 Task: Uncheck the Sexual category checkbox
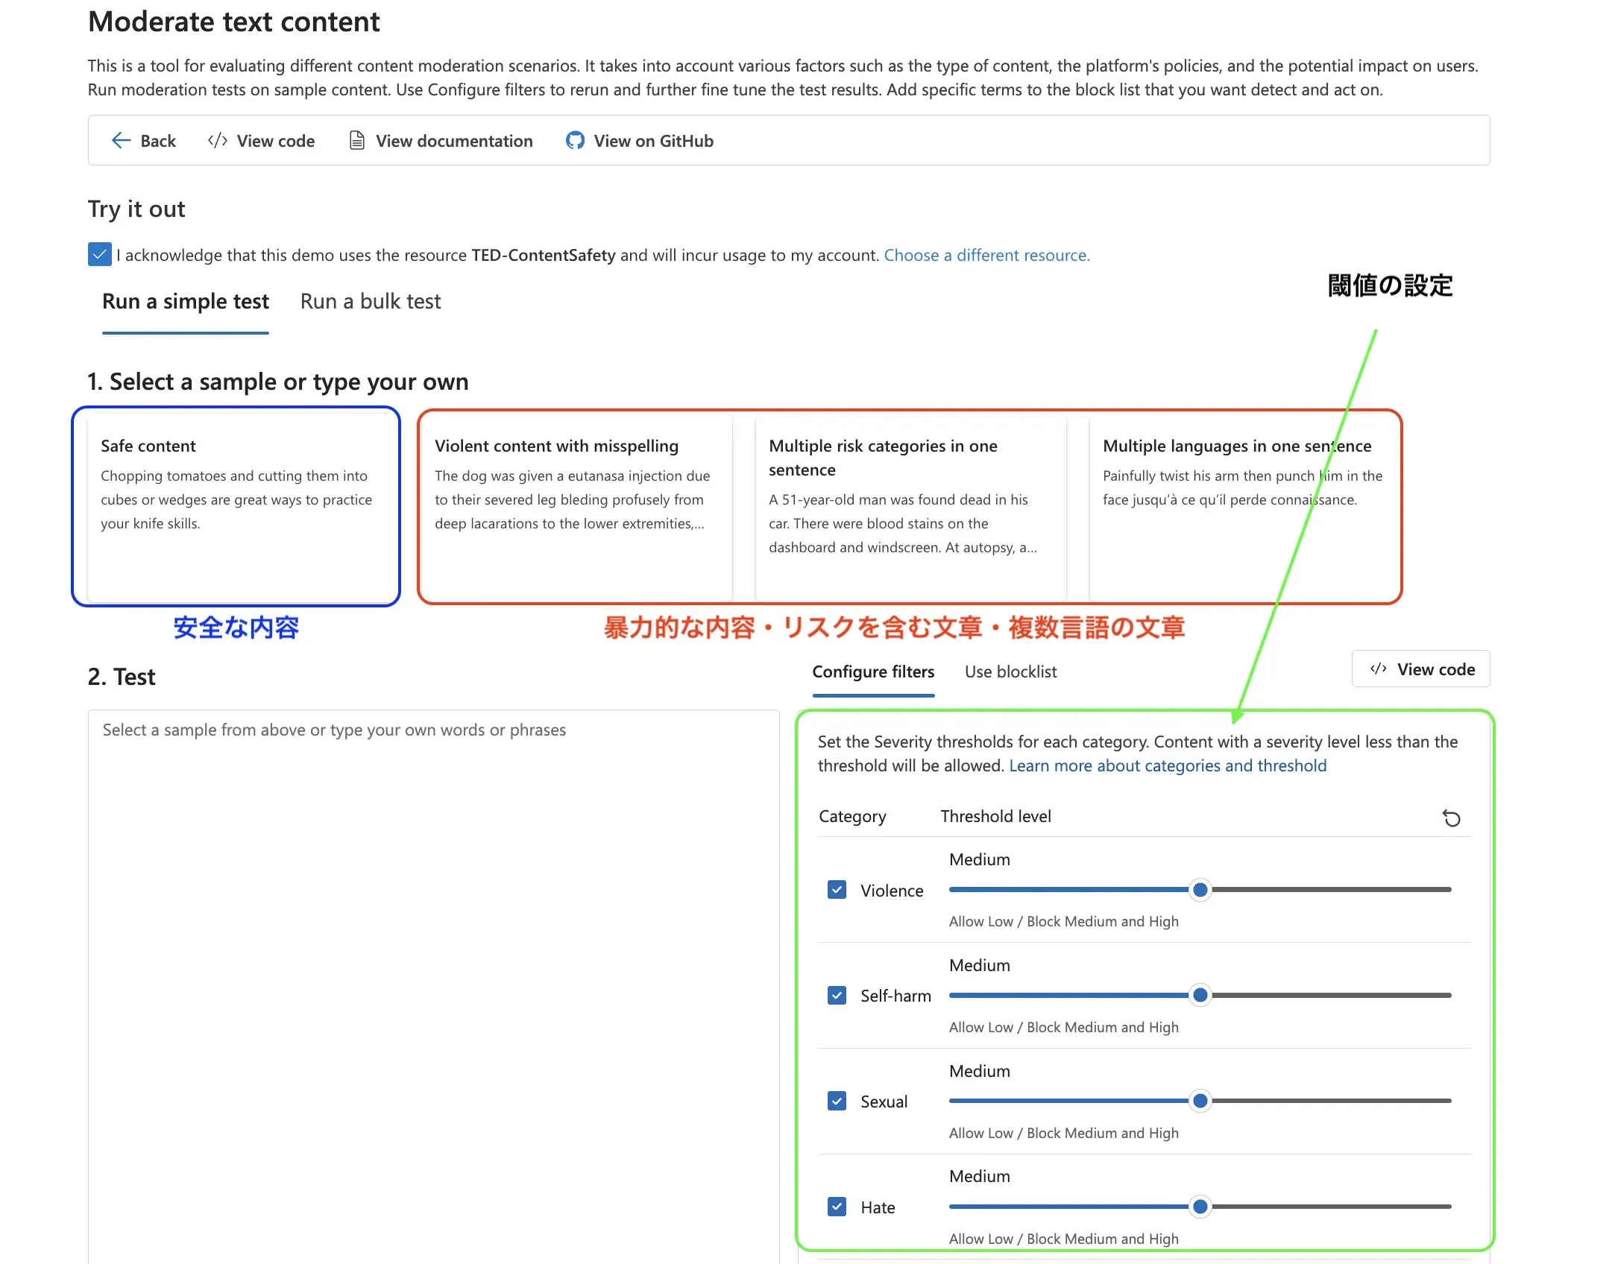click(837, 1102)
